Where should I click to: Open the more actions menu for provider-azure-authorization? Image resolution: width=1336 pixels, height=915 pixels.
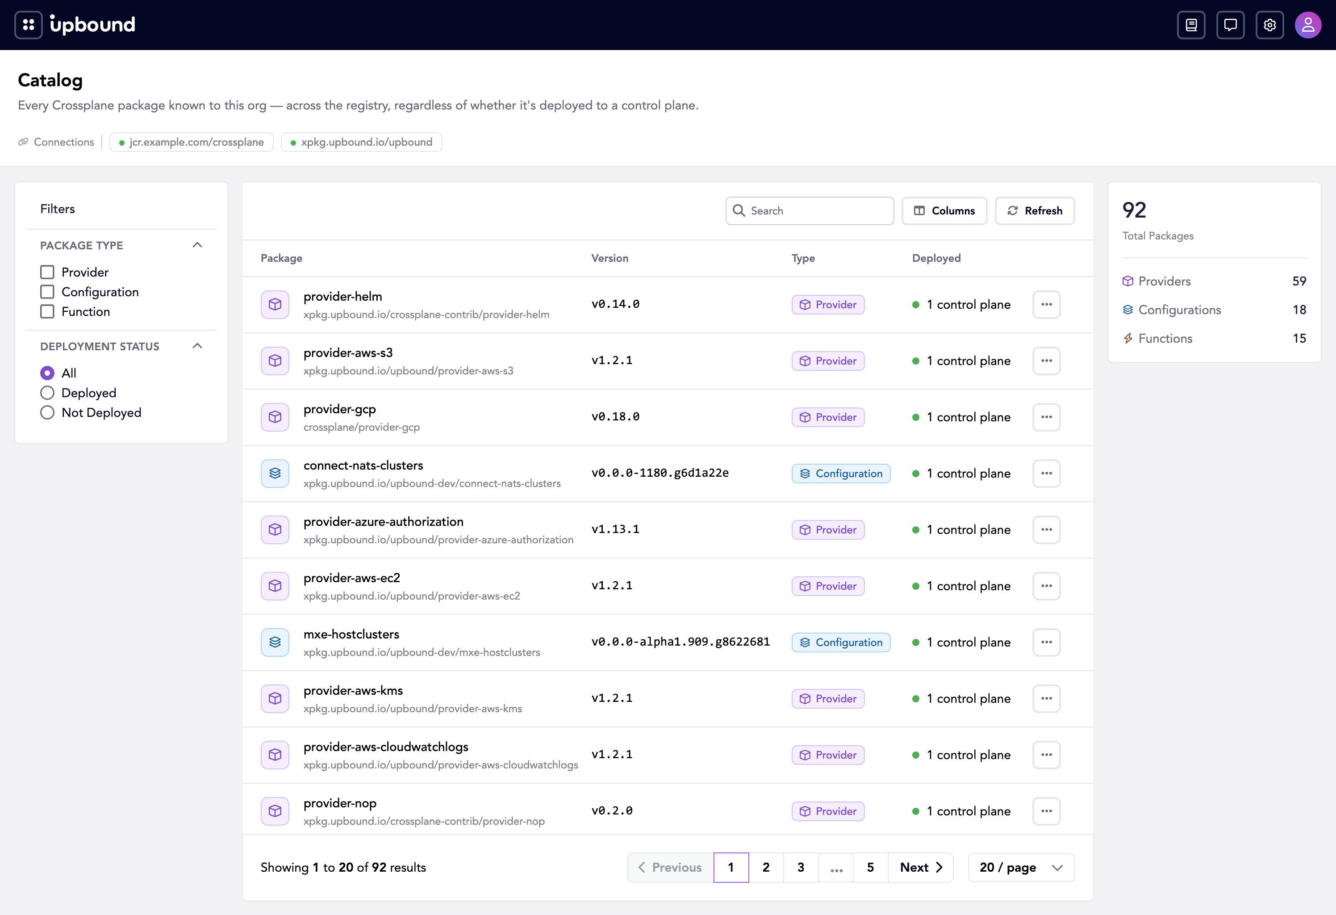point(1046,530)
